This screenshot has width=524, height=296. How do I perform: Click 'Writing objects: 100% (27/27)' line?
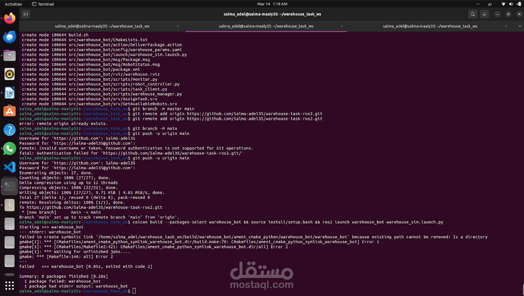click(92, 193)
